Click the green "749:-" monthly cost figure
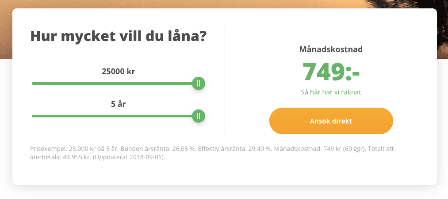The image size is (448, 199). click(331, 71)
